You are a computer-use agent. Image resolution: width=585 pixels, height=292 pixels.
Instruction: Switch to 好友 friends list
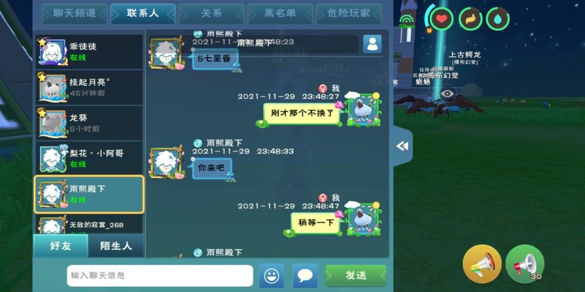point(61,246)
